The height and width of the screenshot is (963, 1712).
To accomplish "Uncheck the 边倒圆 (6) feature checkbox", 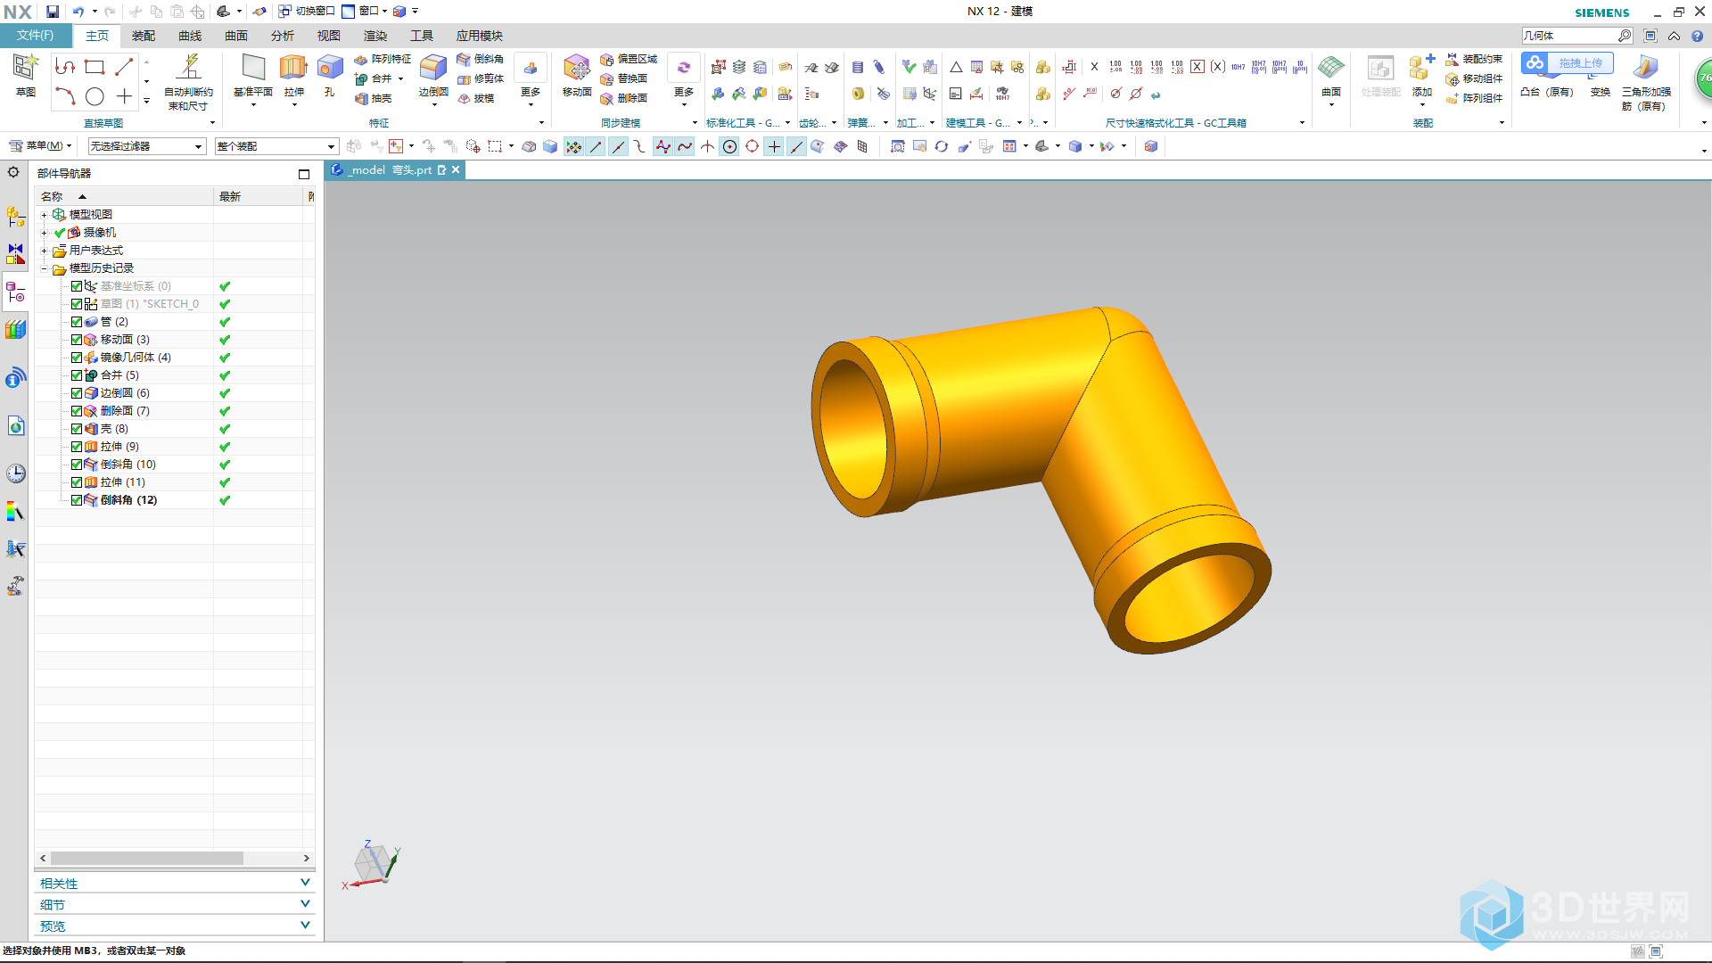I will 77,393.
